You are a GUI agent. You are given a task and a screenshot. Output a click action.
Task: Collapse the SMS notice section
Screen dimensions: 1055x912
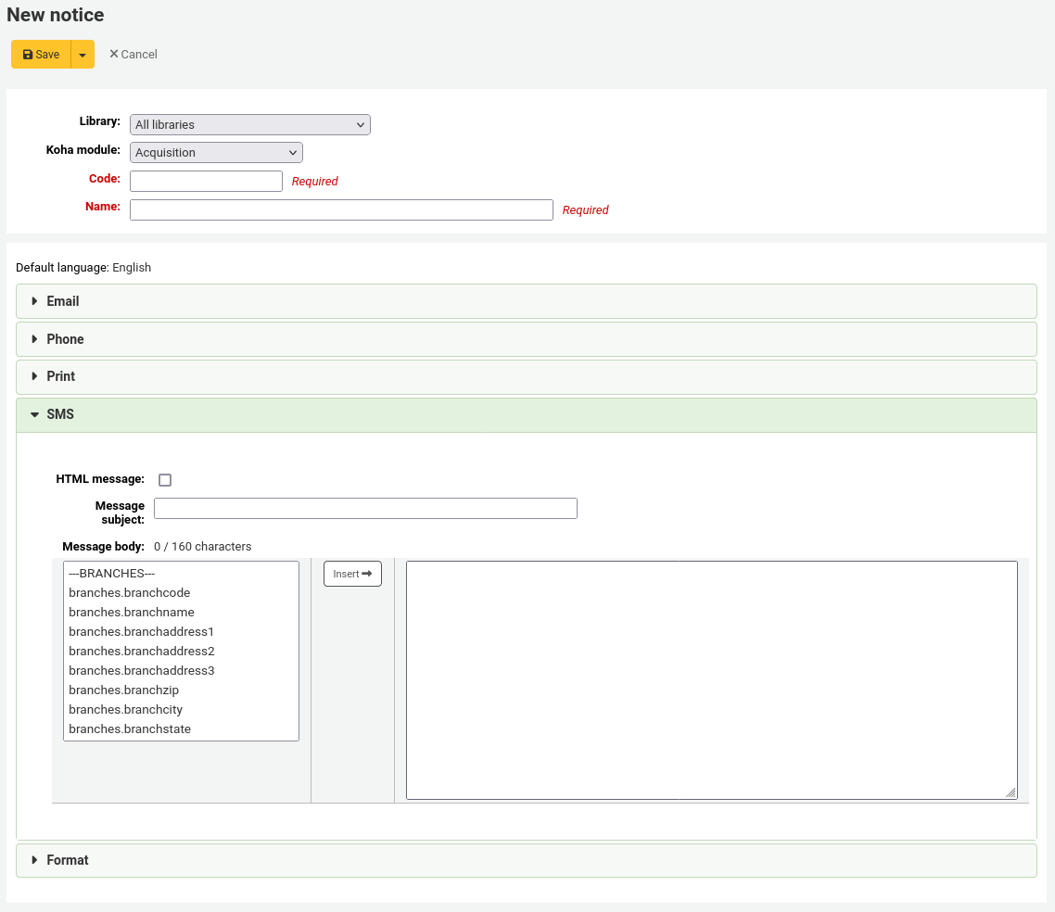pyautogui.click(x=61, y=414)
